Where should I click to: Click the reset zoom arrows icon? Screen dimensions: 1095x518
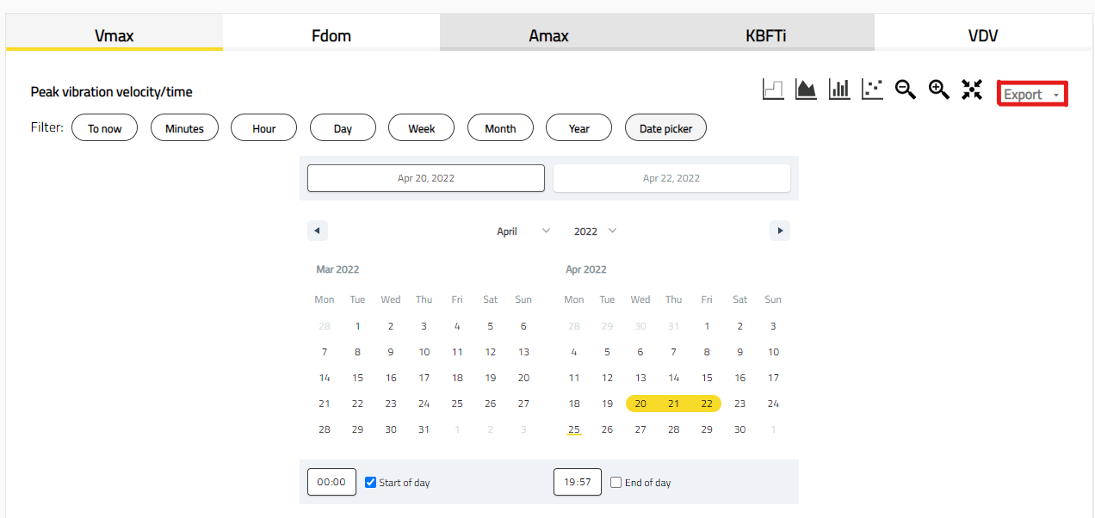(972, 89)
